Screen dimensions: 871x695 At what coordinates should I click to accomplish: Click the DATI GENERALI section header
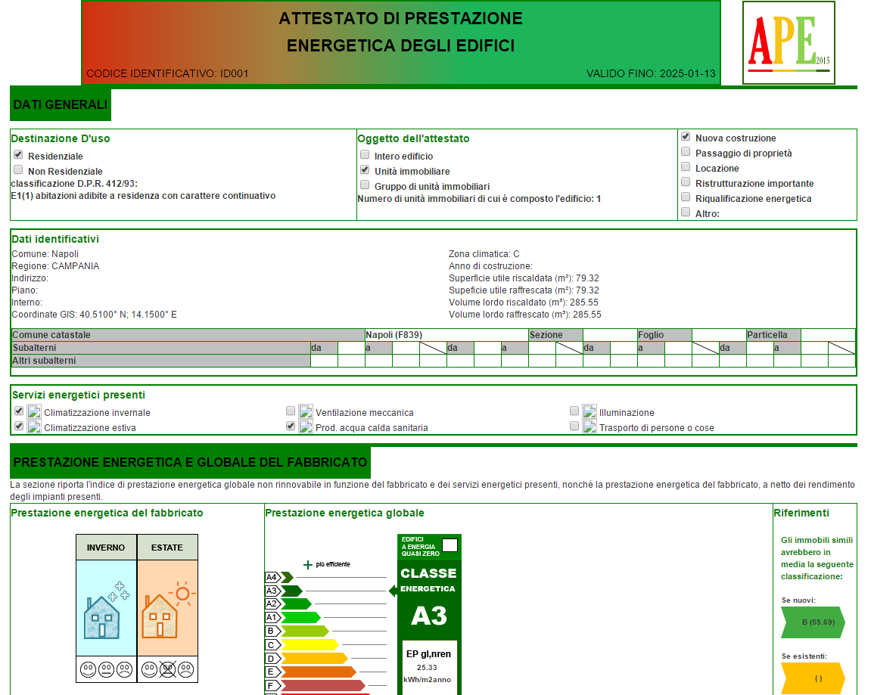[x=61, y=104]
